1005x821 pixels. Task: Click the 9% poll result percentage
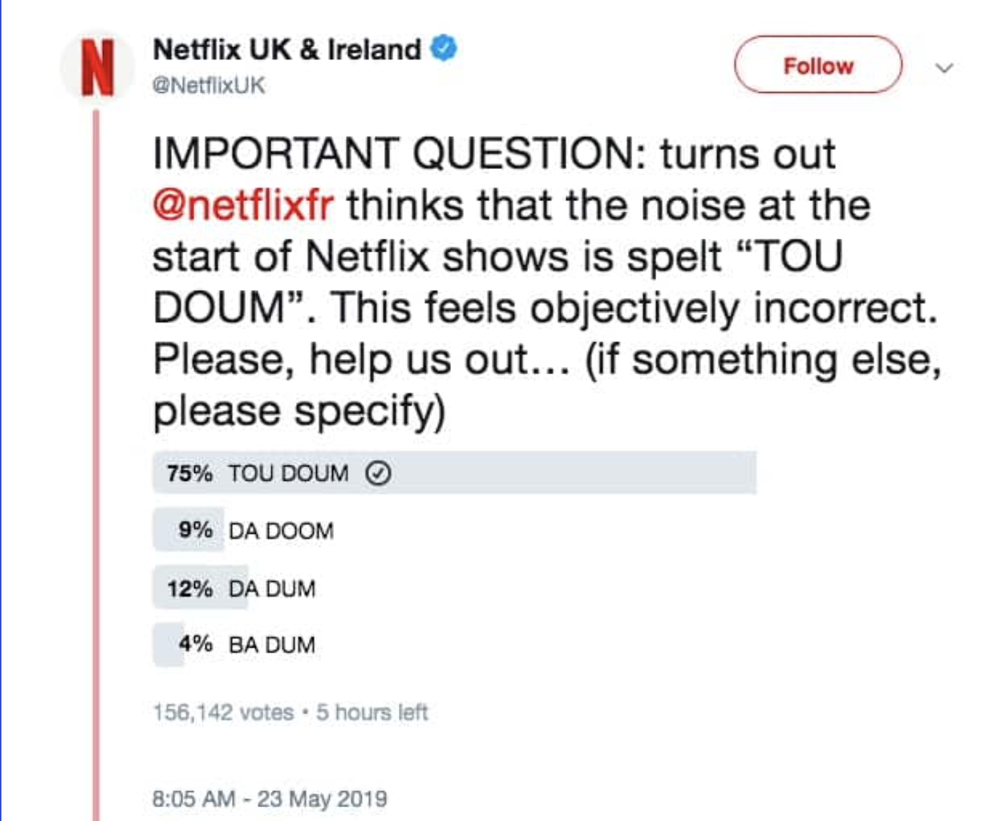195,530
